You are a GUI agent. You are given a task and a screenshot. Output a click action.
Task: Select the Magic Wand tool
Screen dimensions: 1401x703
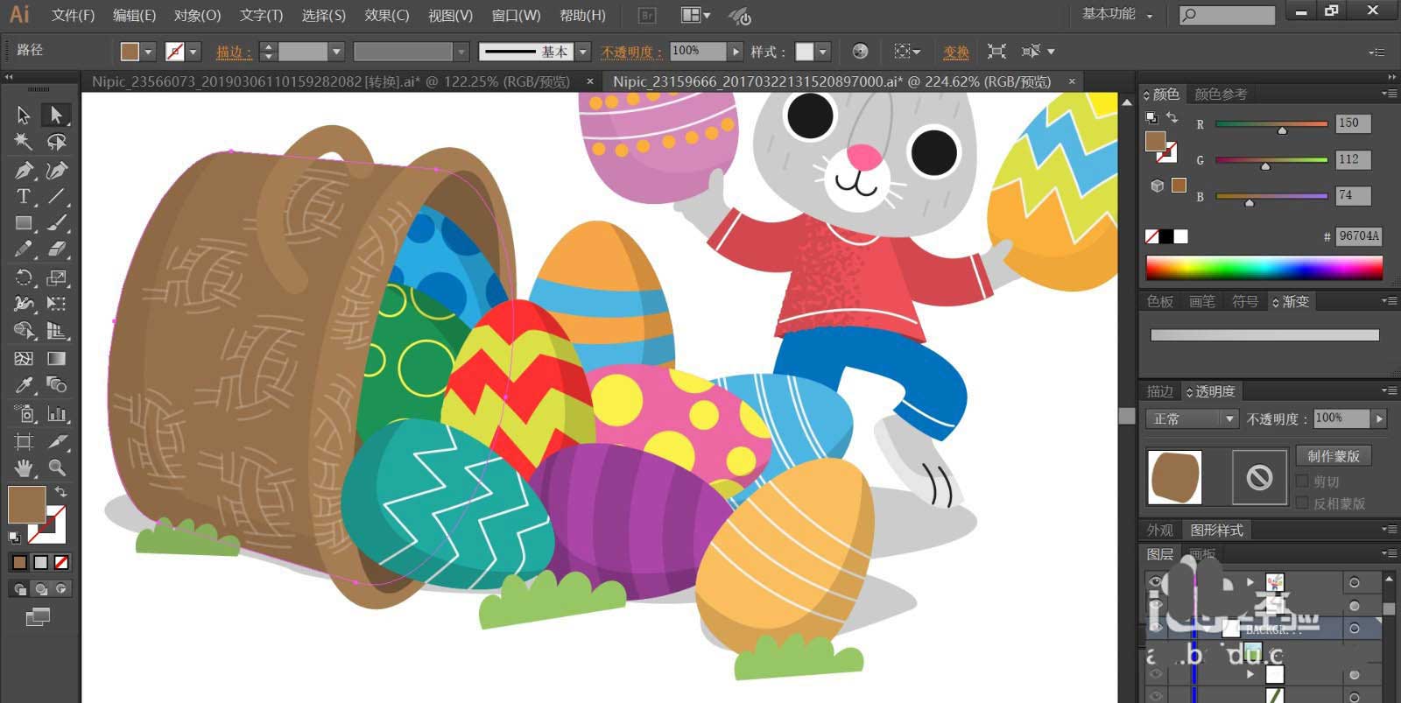[24, 141]
